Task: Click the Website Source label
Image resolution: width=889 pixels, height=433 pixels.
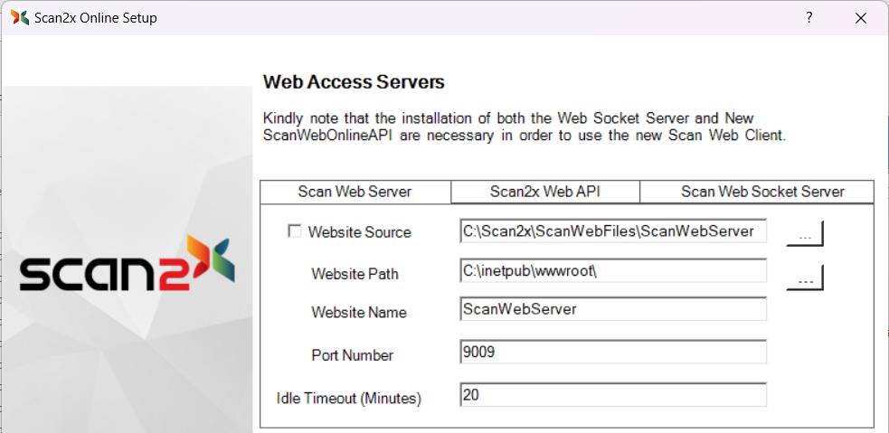Action: click(x=359, y=232)
